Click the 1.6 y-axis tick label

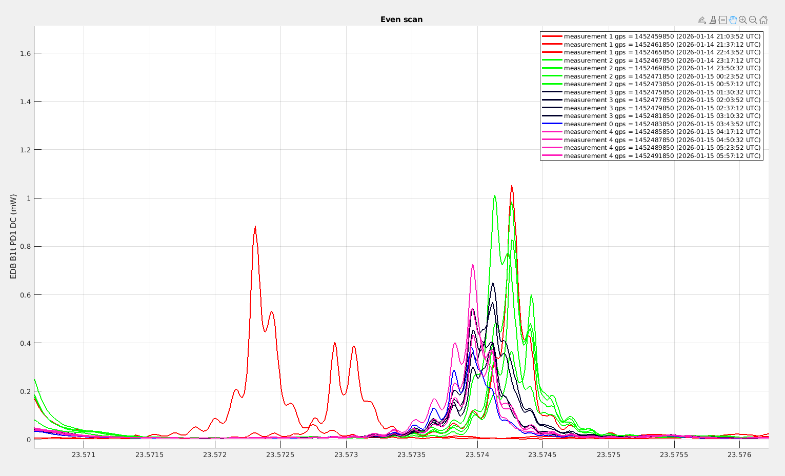[24, 53]
